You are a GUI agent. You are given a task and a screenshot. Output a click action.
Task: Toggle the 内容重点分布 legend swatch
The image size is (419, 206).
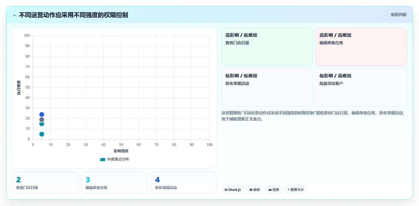103,159
